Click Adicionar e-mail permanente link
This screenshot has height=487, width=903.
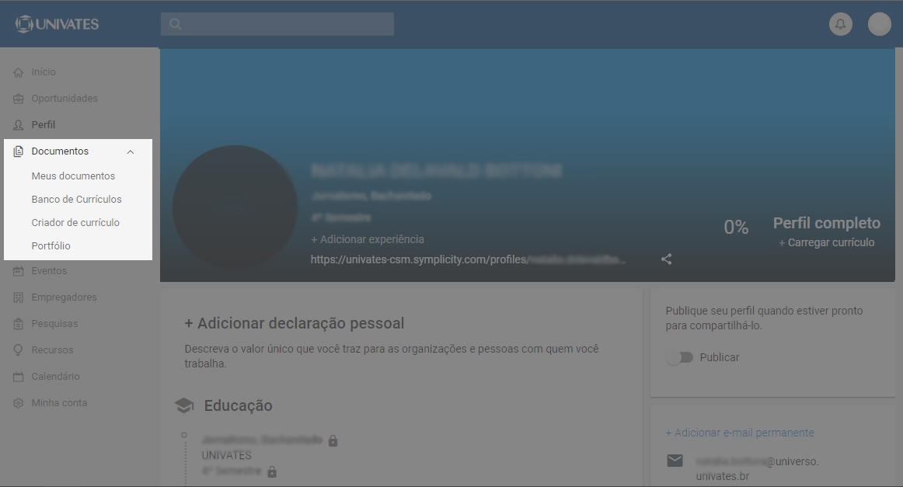tap(739, 433)
